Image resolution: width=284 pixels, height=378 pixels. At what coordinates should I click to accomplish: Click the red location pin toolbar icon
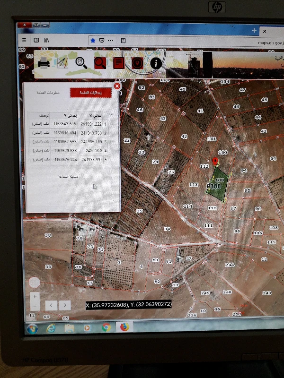tap(137, 63)
